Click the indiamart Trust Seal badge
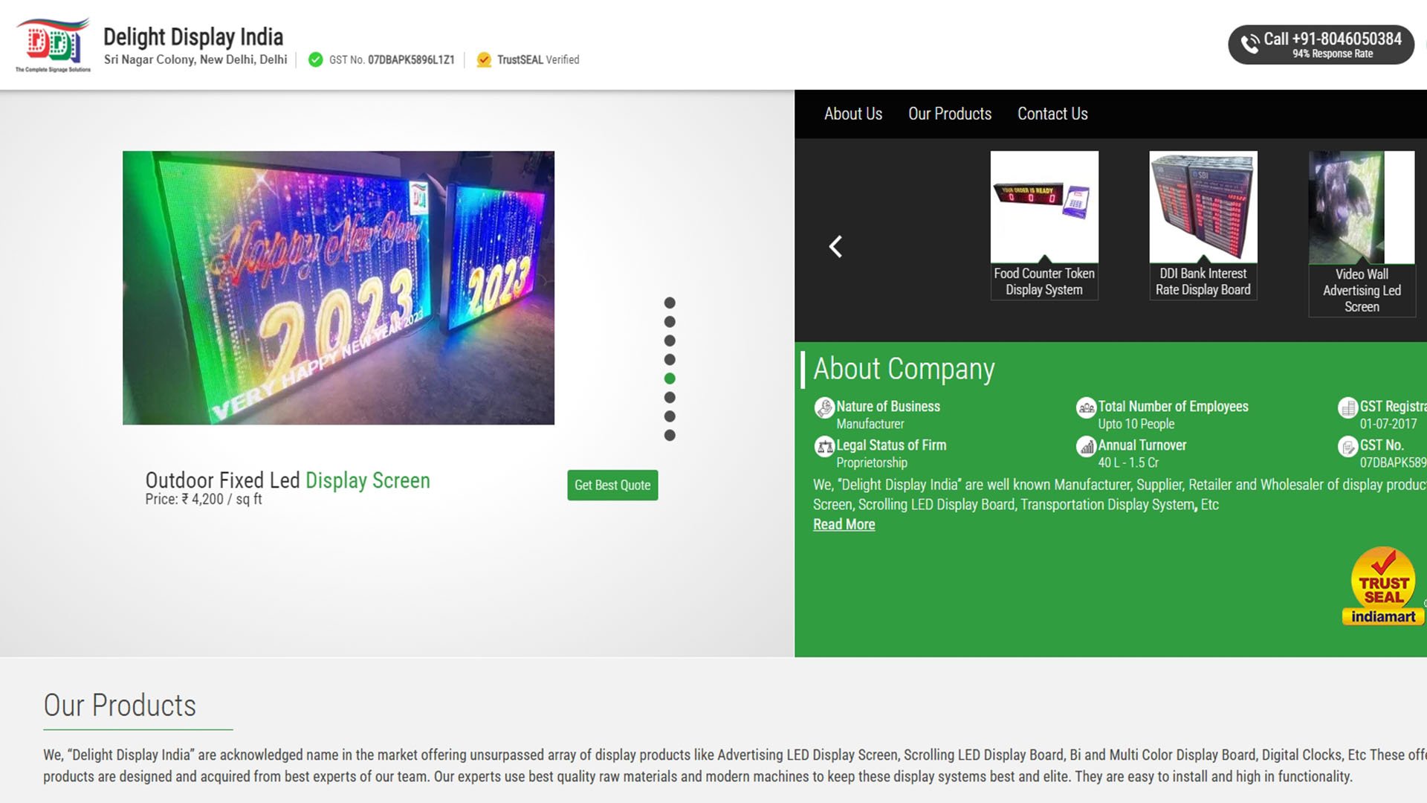 pyautogui.click(x=1383, y=586)
